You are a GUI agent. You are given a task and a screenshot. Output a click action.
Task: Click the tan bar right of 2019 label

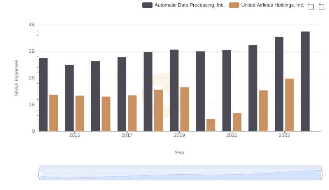tap(185, 109)
